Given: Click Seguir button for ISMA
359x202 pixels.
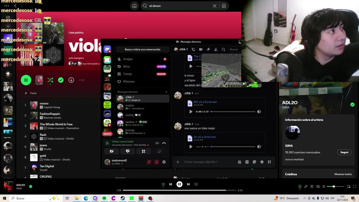Looking at the screenshot, I should [344, 152].
